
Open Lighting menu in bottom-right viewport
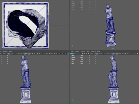[83, 52]
